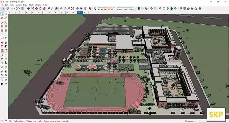The height and width of the screenshot is (123, 229).
Task: Switch to Hidden Line style
Action: click(164, 8)
